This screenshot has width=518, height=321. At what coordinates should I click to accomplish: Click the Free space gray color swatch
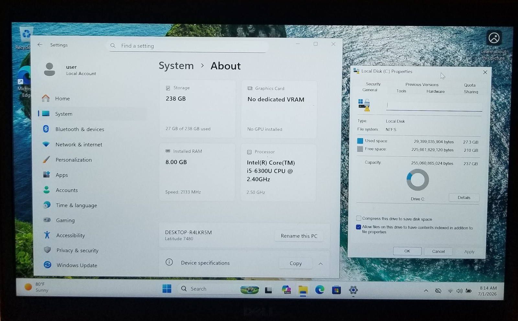coord(360,149)
